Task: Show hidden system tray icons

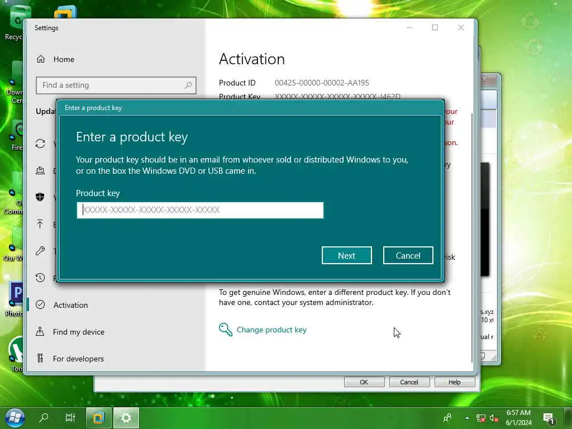Action: click(467, 418)
